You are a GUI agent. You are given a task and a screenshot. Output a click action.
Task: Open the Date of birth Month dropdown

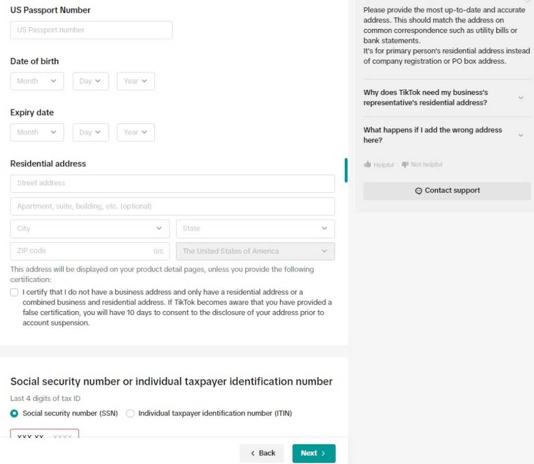(37, 81)
